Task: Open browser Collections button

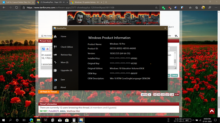Action: (197, 8)
